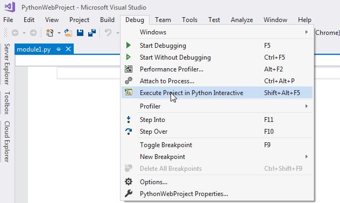Open the Test menu
The height and width of the screenshot is (203, 340).
click(x=214, y=20)
